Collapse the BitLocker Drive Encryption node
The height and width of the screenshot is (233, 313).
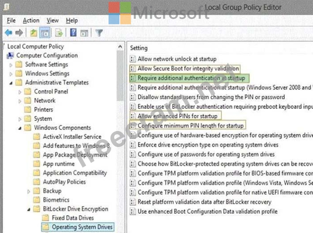(29, 209)
